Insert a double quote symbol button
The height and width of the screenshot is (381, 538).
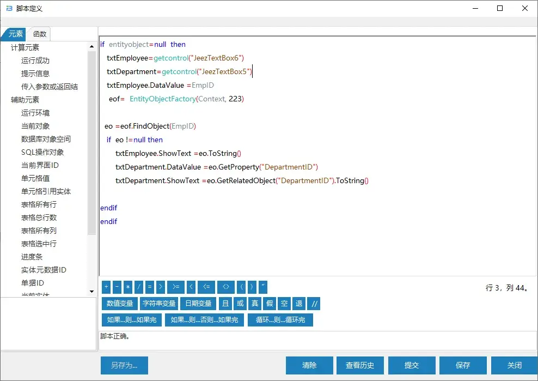(263, 287)
